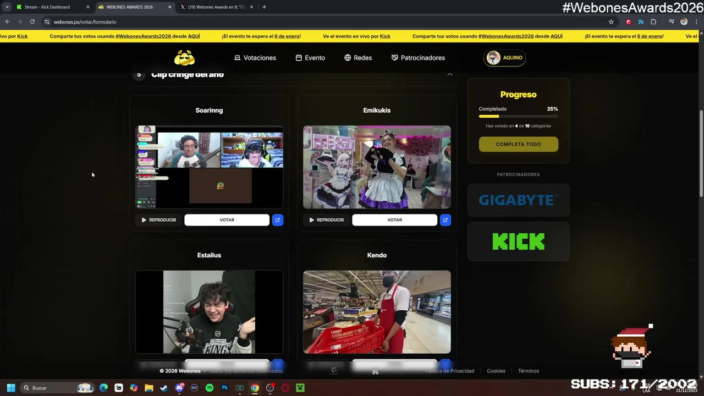Open Emikukis clip in external link
The width and height of the screenshot is (704, 396).
pyautogui.click(x=446, y=220)
